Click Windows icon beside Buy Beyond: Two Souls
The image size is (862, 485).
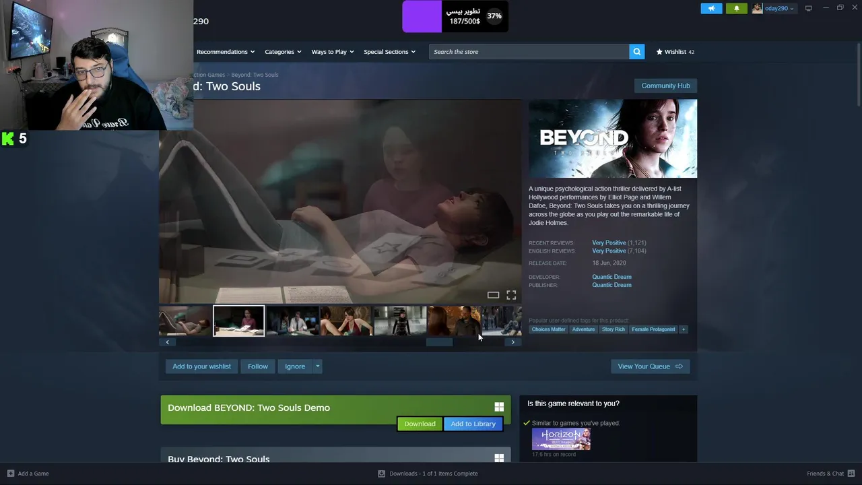click(499, 458)
